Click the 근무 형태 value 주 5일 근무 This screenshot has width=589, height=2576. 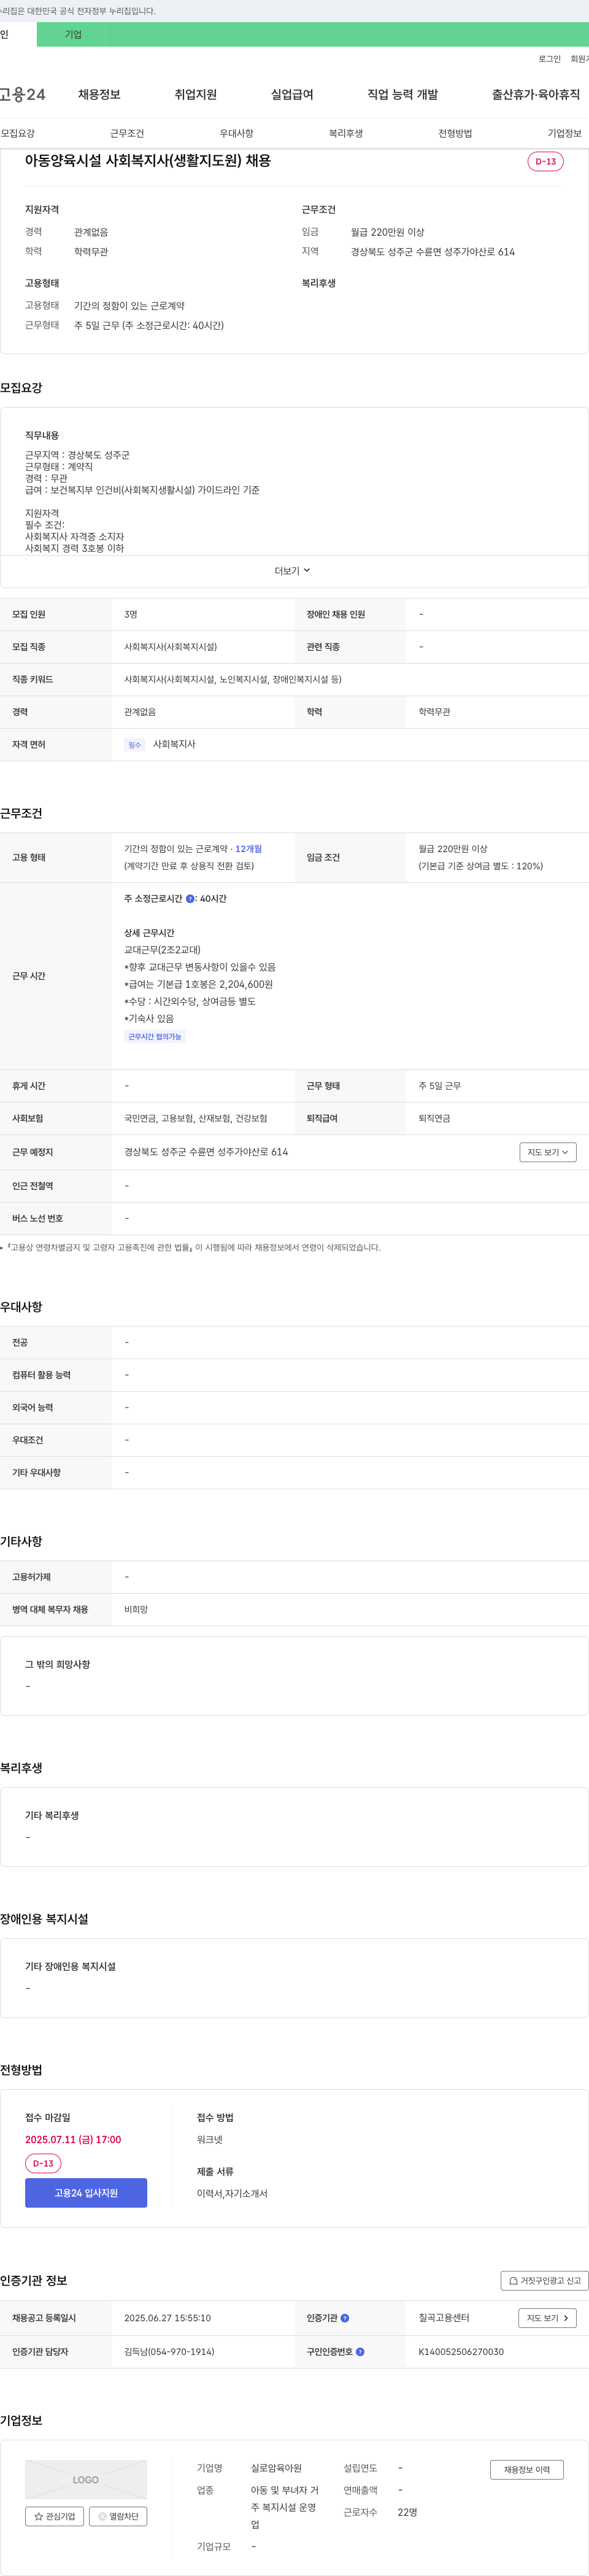pyautogui.click(x=440, y=1086)
